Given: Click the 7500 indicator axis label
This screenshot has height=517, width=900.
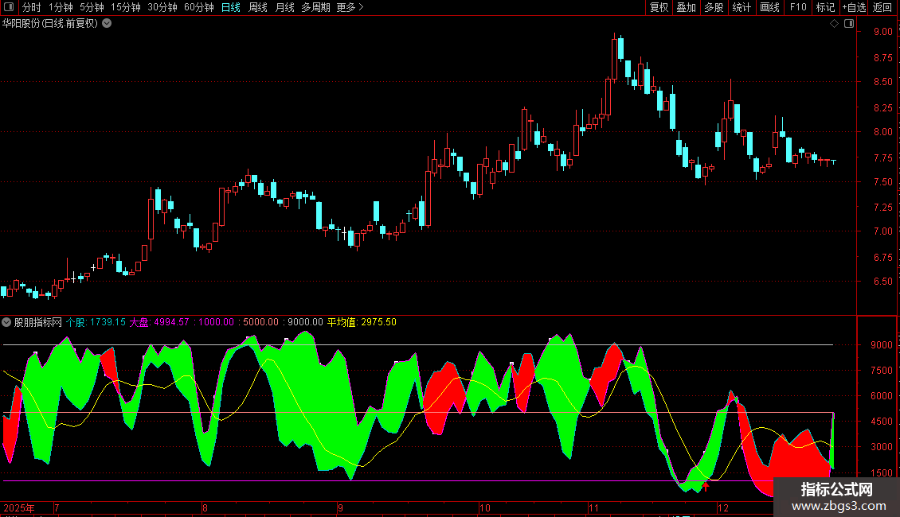Looking at the screenshot, I should (x=882, y=371).
